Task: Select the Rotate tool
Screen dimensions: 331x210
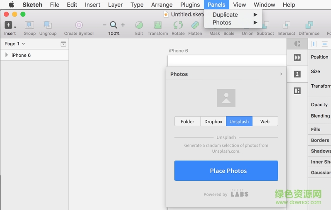Action: click(178, 25)
